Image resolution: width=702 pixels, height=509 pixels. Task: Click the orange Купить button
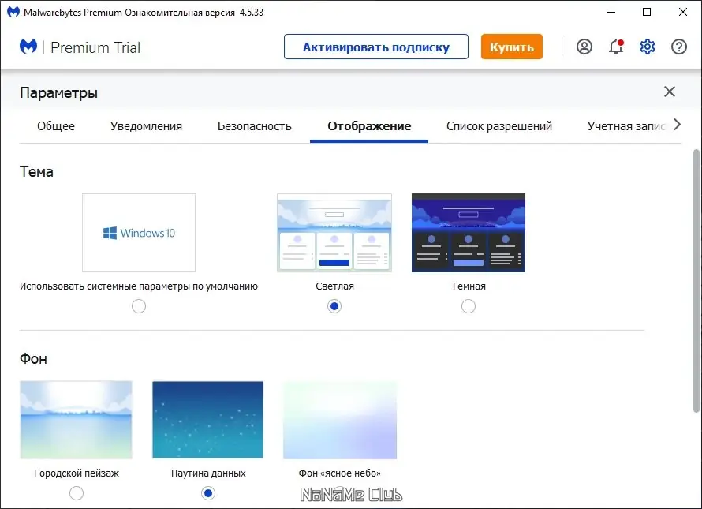point(512,47)
